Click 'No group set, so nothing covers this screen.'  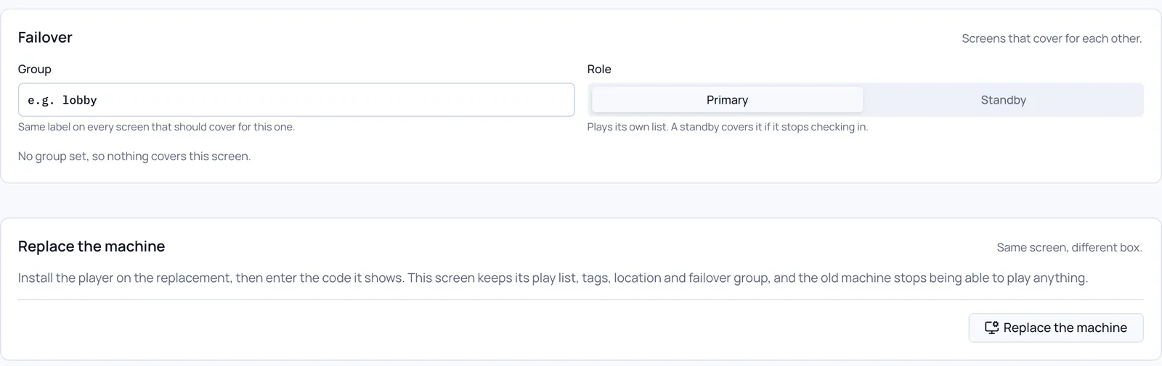click(x=134, y=156)
